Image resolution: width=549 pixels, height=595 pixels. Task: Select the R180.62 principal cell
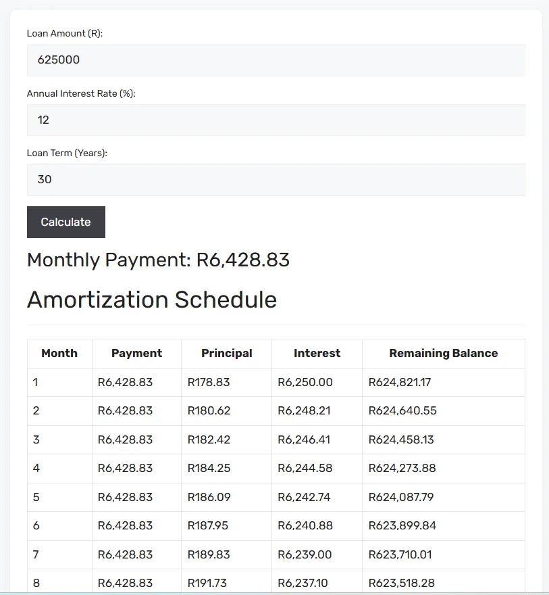pyautogui.click(x=227, y=411)
